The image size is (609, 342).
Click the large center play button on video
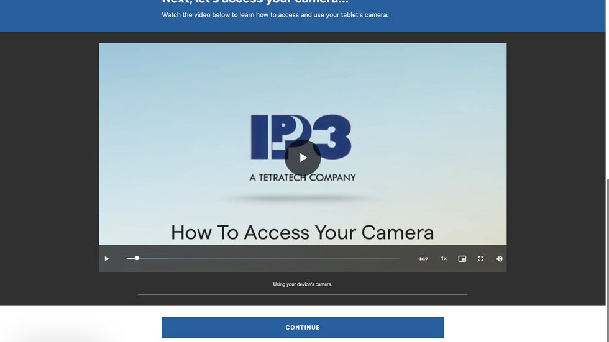point(303,158)
